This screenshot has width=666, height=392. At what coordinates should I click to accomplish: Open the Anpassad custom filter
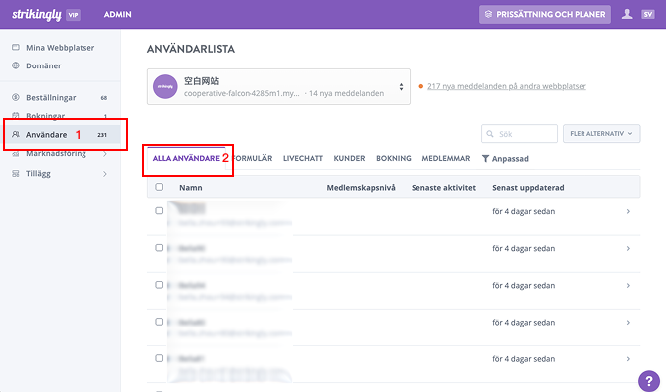point(505,159)
